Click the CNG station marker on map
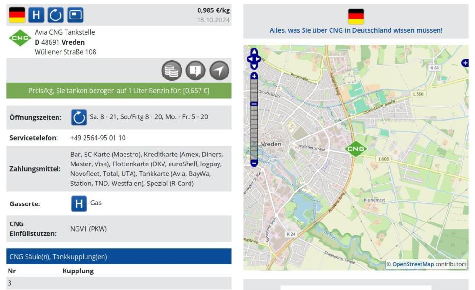The image size is (475, 290). 356,149
